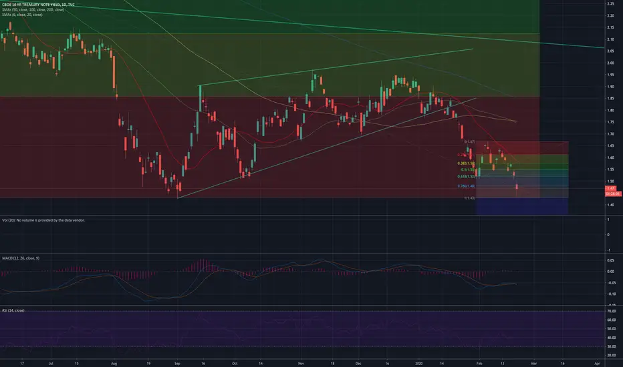Select the SMAs (50, 100, 200) indicator legend

pyautogui.click(x=33, y=9)
